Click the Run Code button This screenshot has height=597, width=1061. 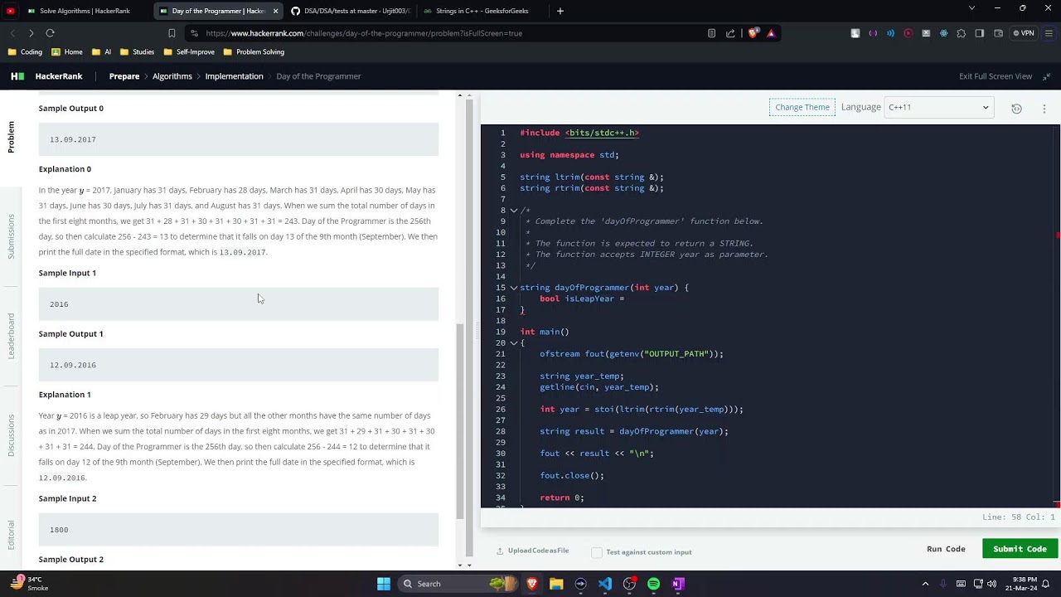coord(946,549)
